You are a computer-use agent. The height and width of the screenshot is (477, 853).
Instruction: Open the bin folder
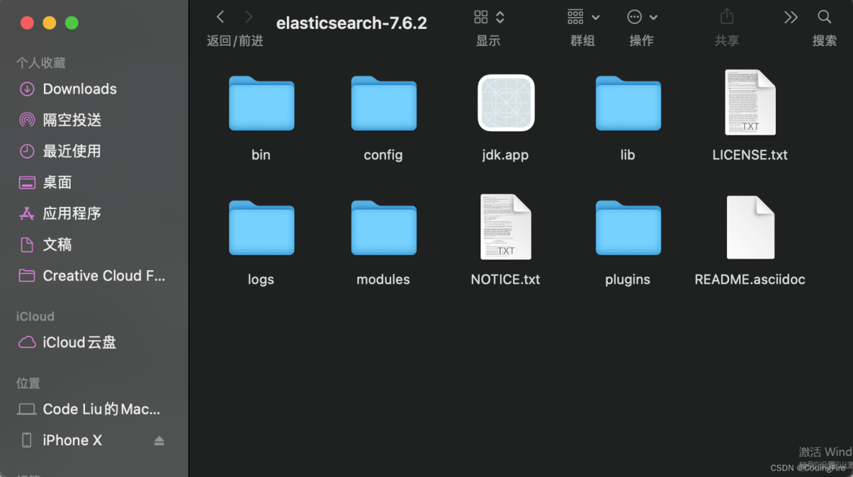[x=261, y=103]
